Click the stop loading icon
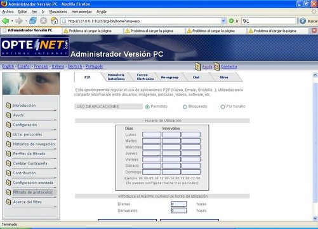 click(x=43, y=21)
